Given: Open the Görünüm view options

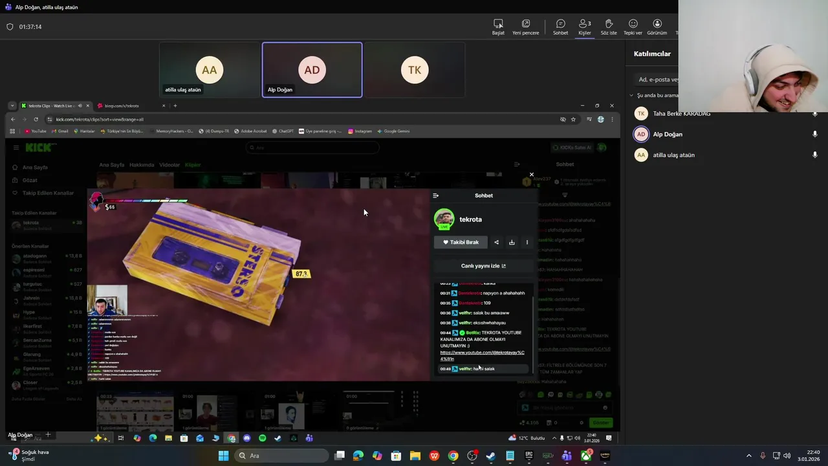Looking at the screenshot, I should pyautogui.click(x=657, y=27).
